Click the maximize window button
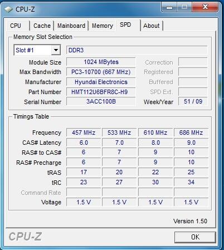The height and width of the screenshot is (250, 224). (184, 7)
